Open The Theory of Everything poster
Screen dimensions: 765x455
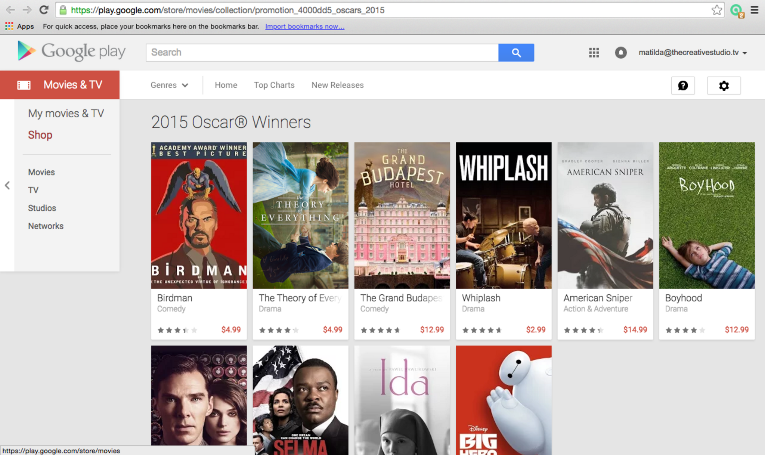tap(300, 215)
